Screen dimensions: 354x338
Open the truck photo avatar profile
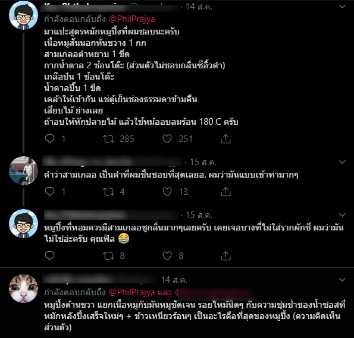[x=23, y=170]
